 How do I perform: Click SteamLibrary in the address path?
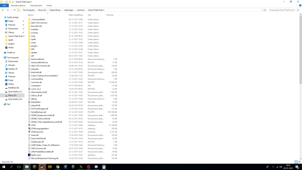[55, 10]
